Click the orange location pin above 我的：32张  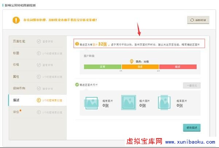[x=132, y=62]
